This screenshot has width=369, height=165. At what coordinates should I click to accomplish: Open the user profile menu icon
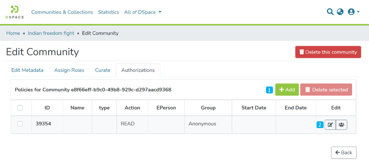(353, 12)
